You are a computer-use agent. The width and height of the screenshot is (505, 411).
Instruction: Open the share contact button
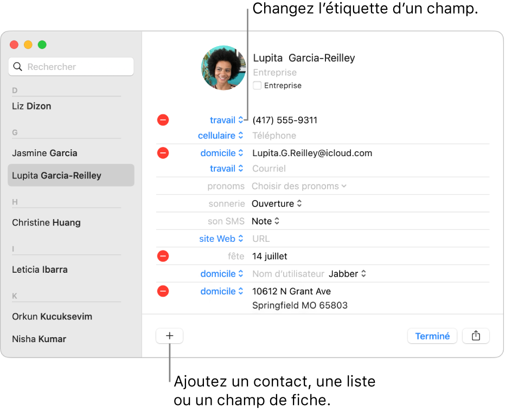click(476, 336)
